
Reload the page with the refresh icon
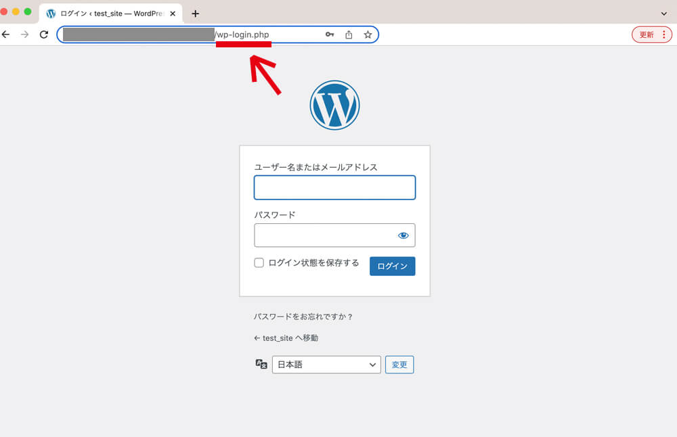click(43, 34)
